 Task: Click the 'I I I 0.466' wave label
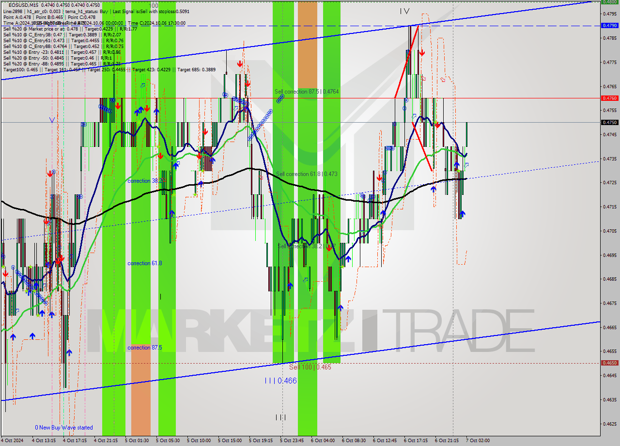click(x=280, y=381)
